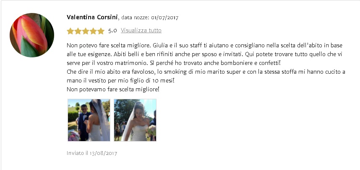Click the fourth gold rating star

(x=93, y=31)
